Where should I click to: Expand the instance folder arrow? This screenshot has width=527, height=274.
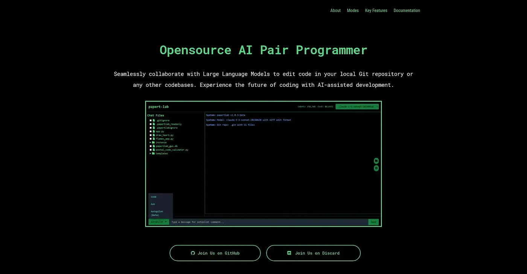tap(150, 142)
